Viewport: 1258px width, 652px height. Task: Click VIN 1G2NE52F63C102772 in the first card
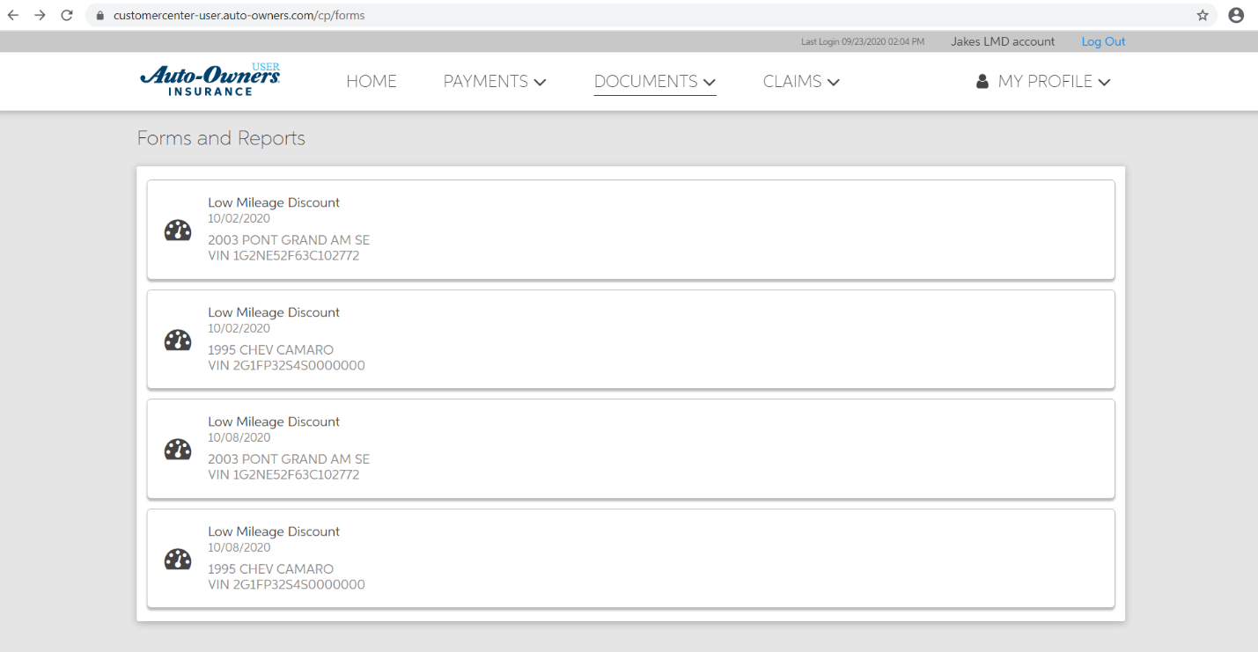pos(283,256)
